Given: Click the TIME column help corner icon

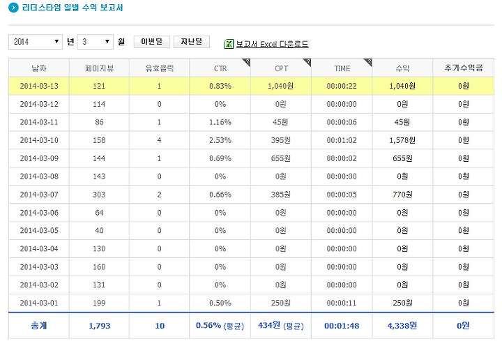Looking at the screenshot, I should tap(367, 63).
